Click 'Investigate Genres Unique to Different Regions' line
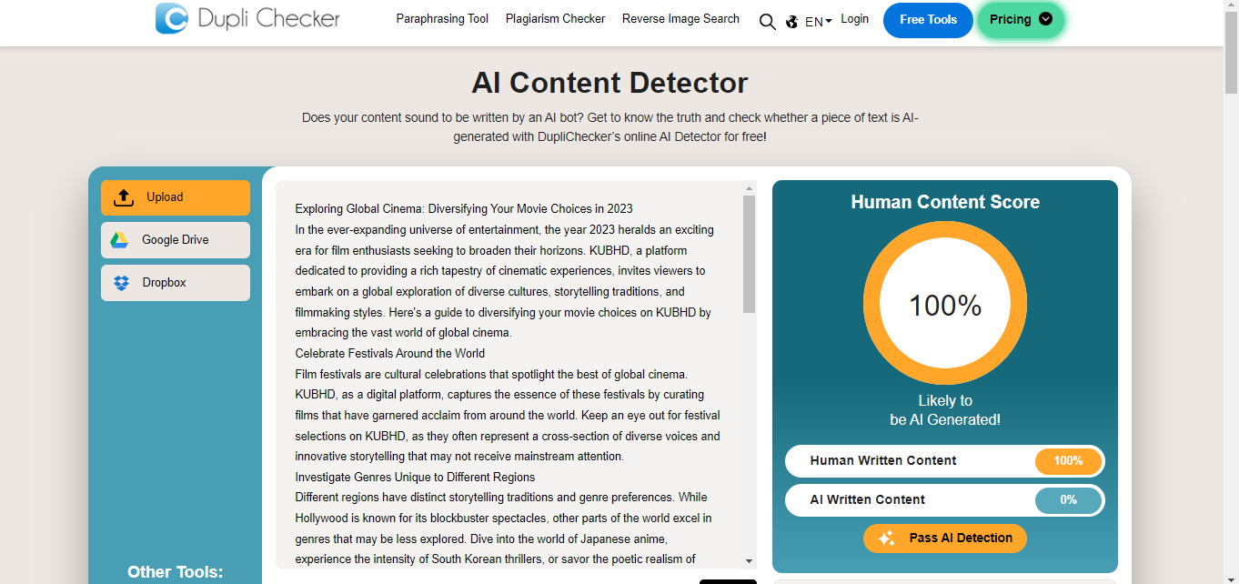 point(415,478)
